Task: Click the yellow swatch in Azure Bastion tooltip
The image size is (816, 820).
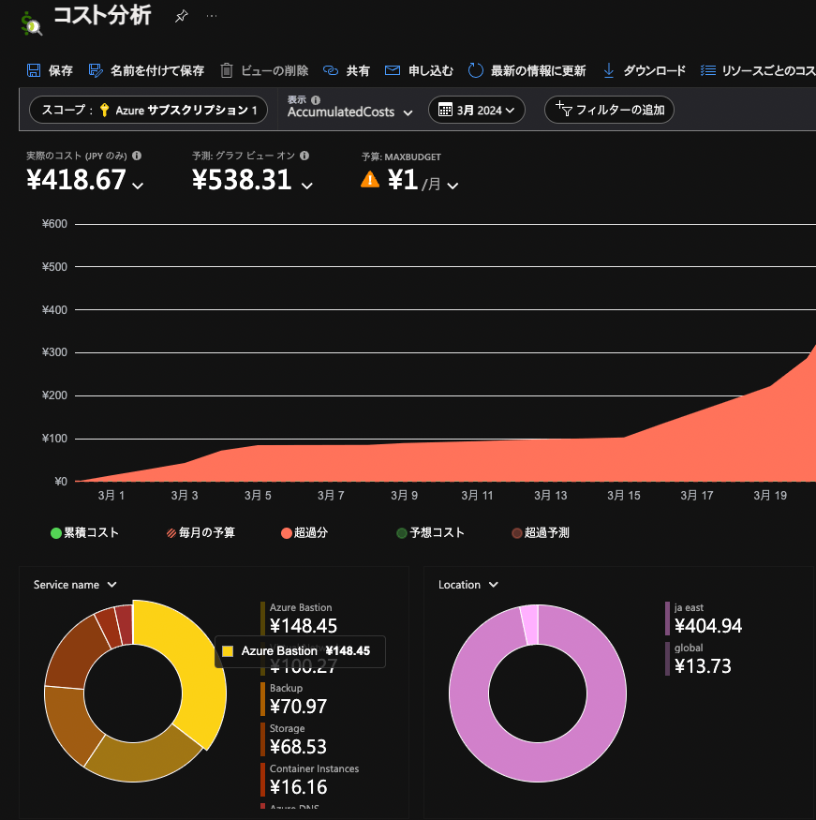Action: 228,651
